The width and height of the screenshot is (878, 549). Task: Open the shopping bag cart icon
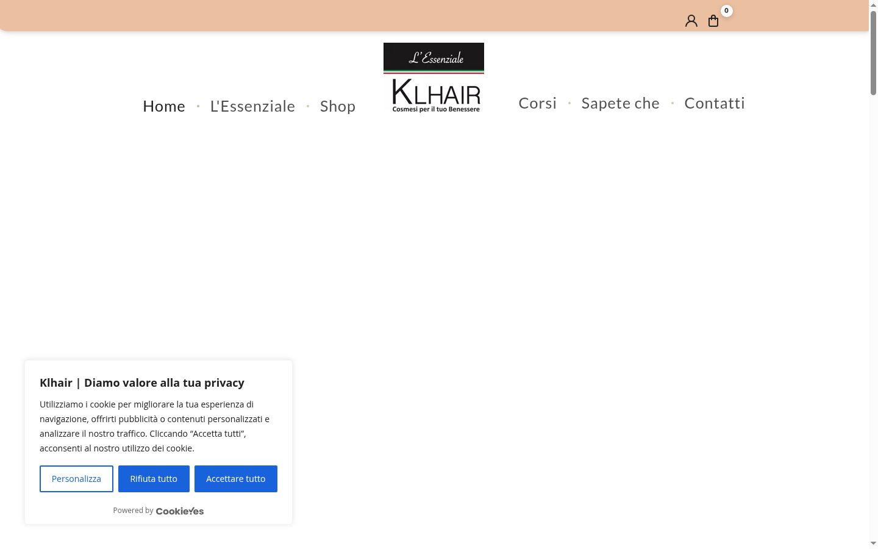tap(713, 21)
